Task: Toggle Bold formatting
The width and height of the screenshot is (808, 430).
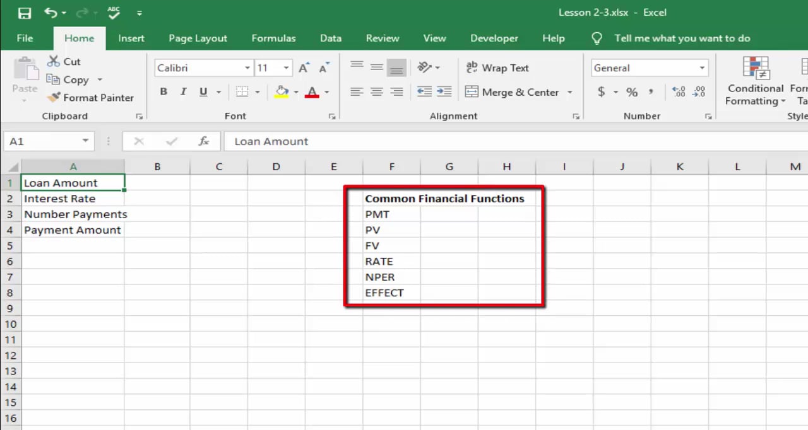Action: pos(163,92)
